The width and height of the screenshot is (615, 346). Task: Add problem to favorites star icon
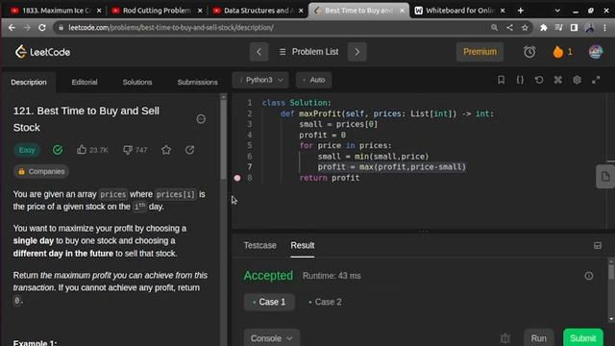point(166,150)
